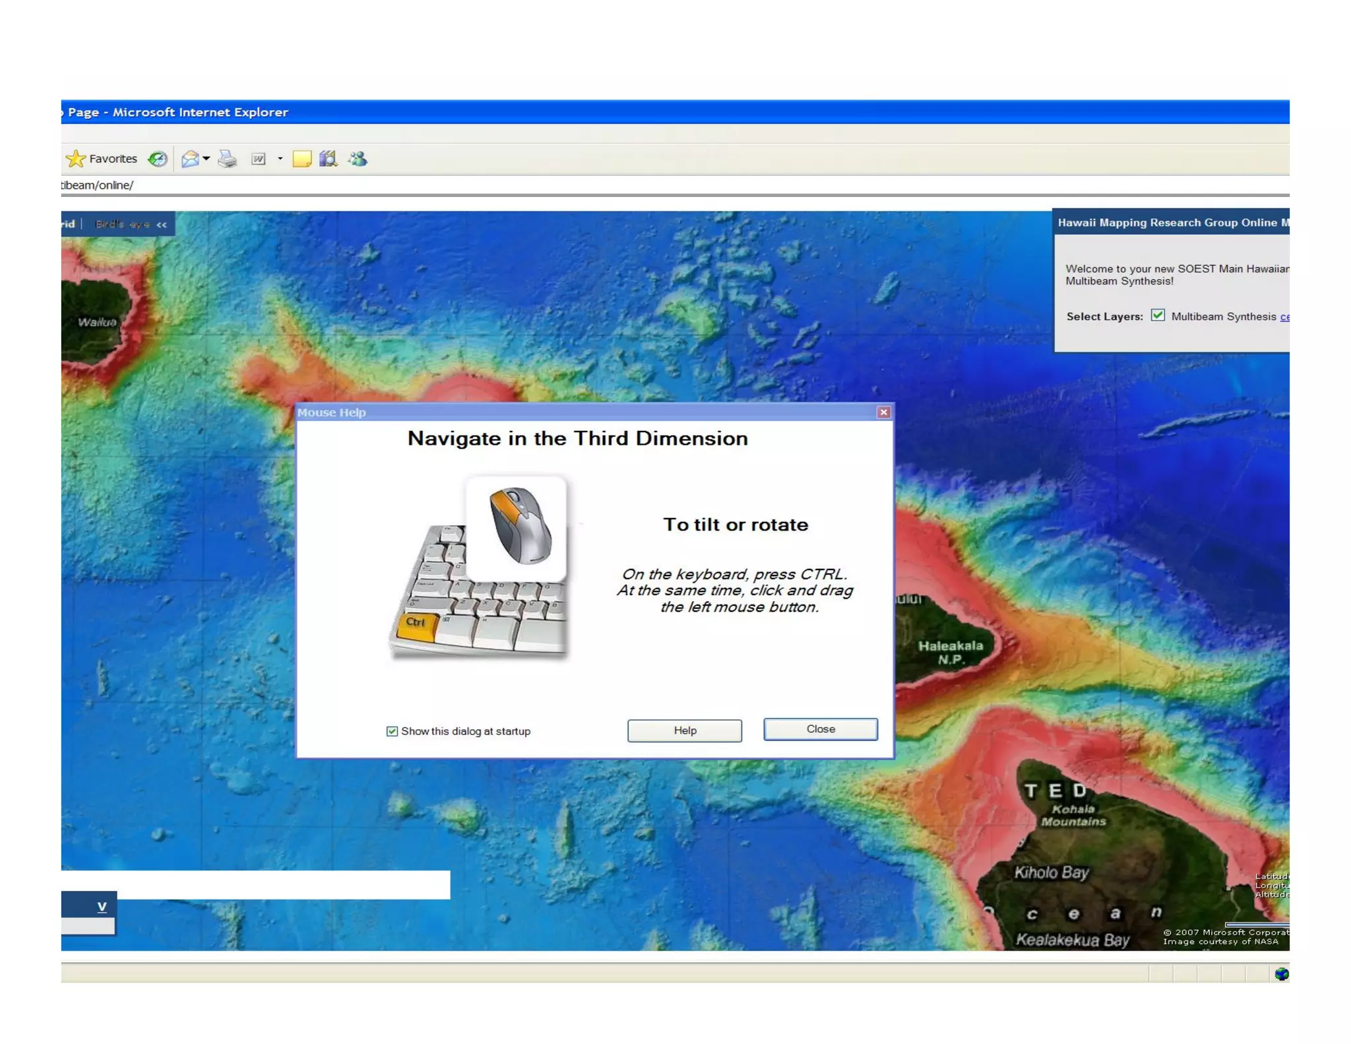Click the History clock icon
The width and height of the screenshot is (1351, 1044).
(x=158, y=159)
